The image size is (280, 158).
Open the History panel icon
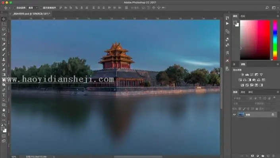227,18
